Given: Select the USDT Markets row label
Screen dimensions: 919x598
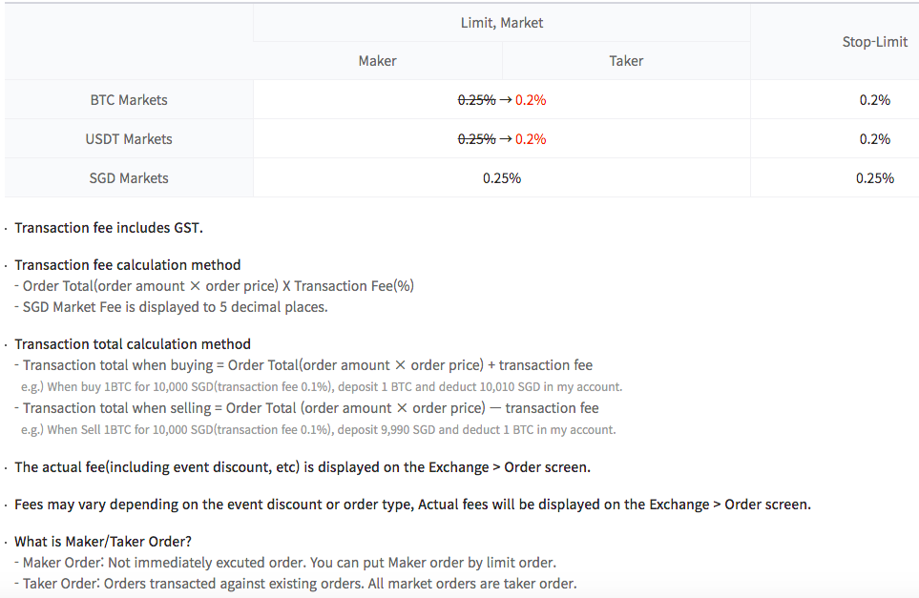Looking at the screenshot, I should click(x=129, y=139).
